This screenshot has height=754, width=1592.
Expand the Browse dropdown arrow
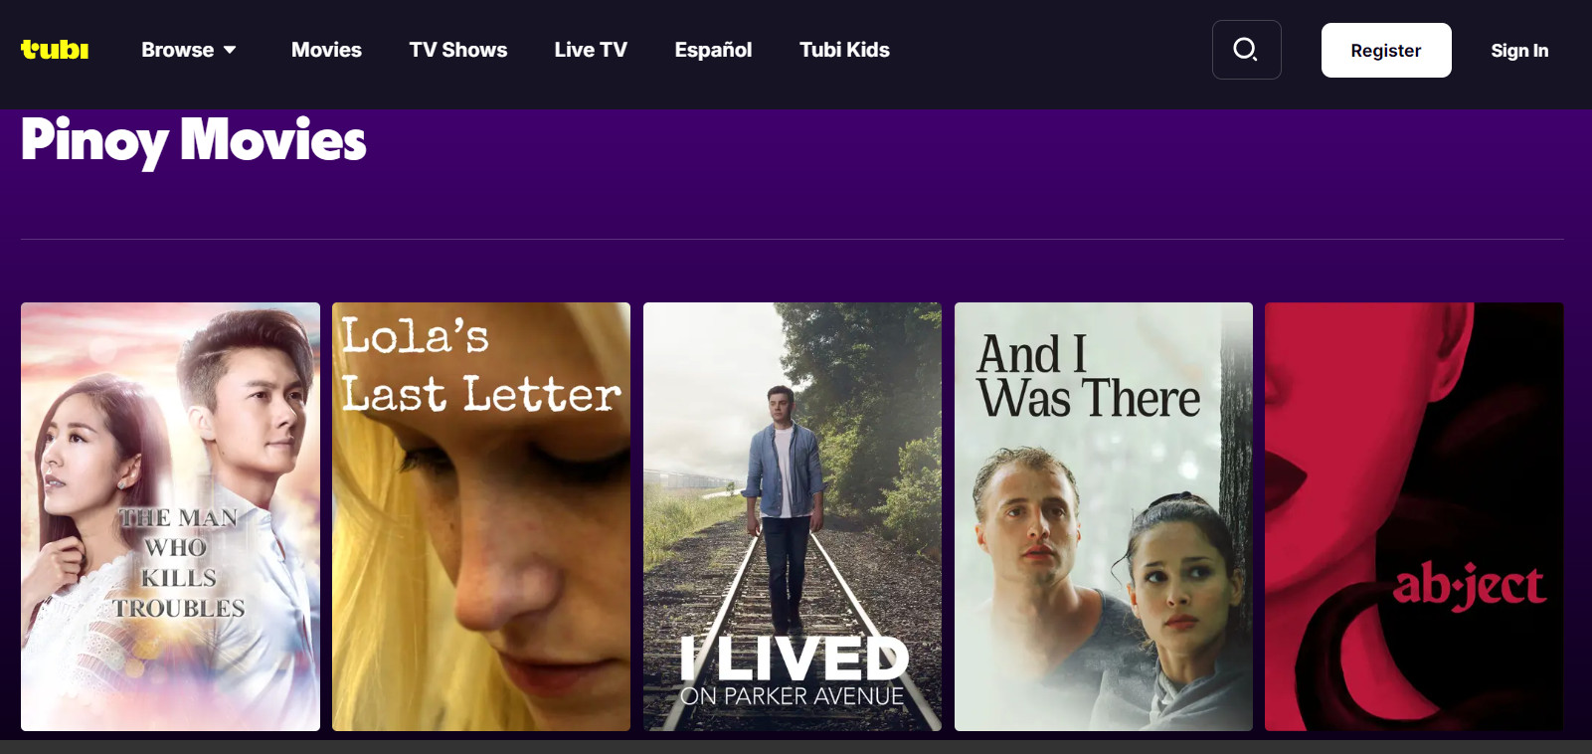pyautogui.click(x=230, y=50)
